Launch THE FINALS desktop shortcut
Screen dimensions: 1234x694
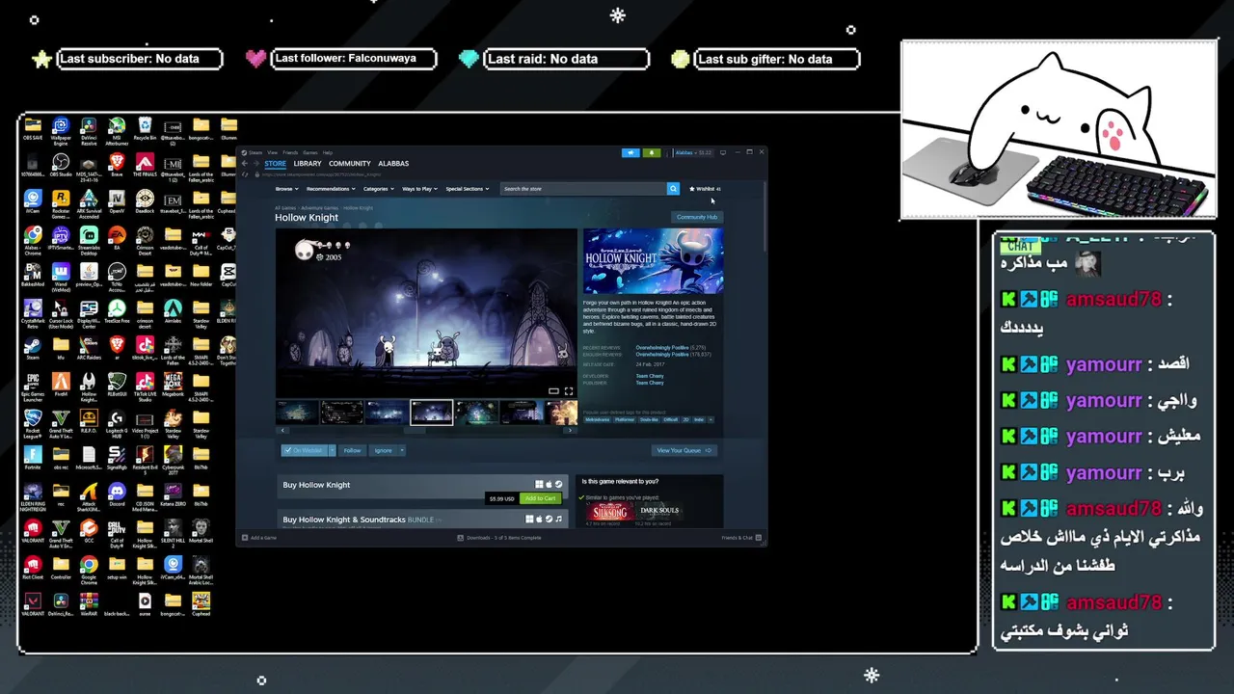click(x=145, y=167)
